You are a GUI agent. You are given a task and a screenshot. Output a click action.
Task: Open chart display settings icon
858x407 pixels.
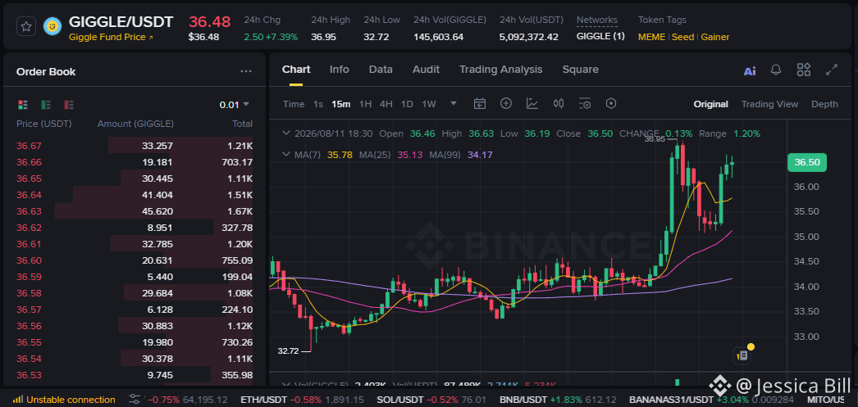585,103
